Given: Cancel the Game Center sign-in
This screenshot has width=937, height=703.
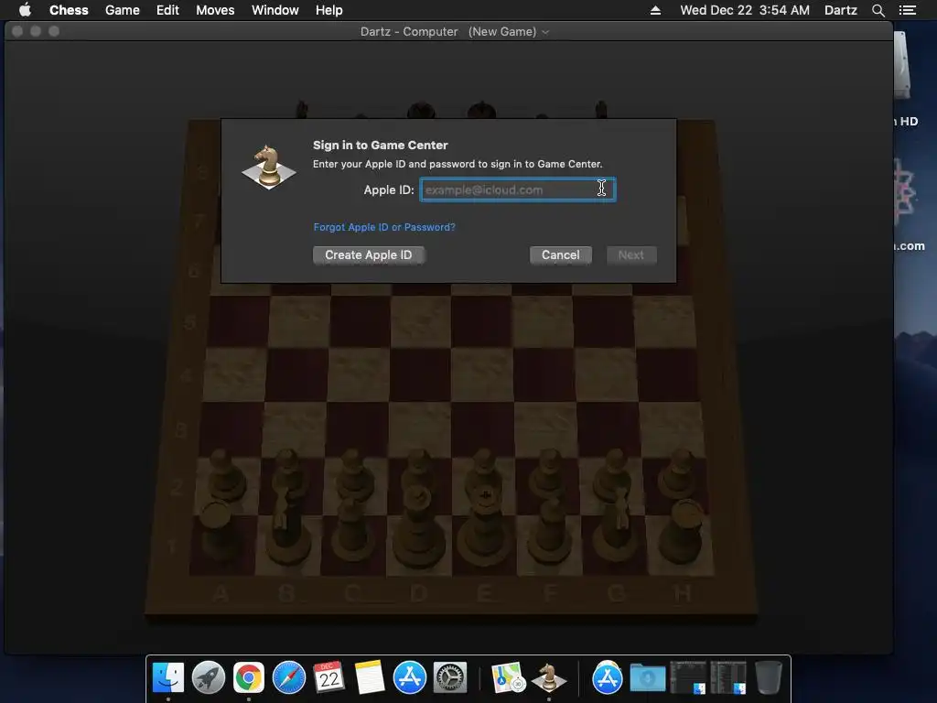Looking at the screenshot, I should tap(561, 255).
